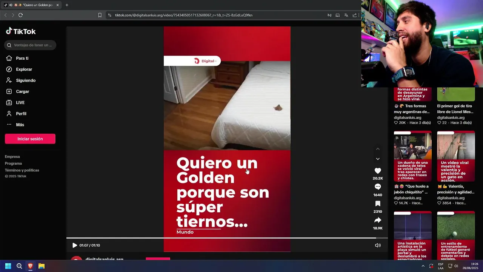Click the share page icon in address bar

[x=355, y=15]
